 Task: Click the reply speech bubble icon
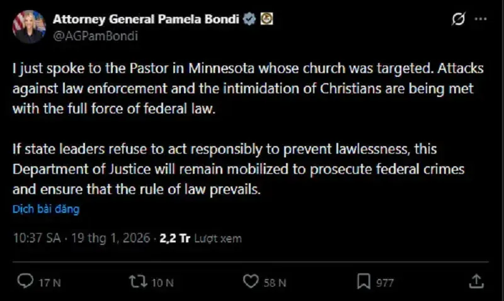(25, 281)
